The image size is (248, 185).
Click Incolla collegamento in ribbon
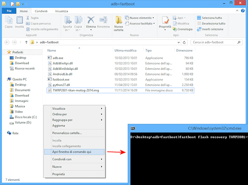[42, 29]
